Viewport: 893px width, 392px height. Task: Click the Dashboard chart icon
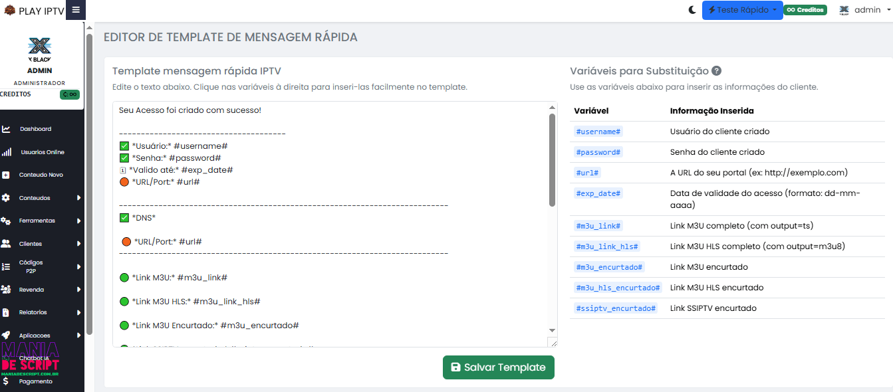6,129
